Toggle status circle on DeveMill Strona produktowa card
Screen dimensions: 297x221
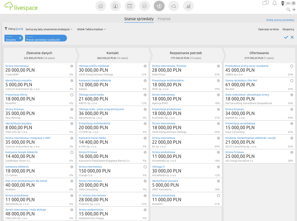tap(218, 196)
